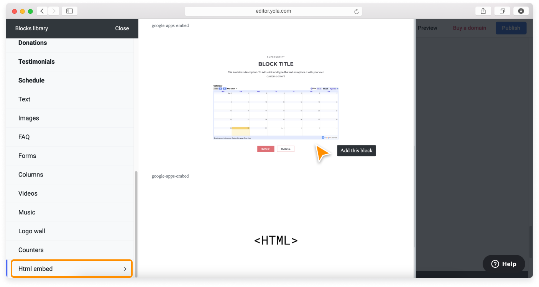Open the Preview tab
The image size is (539, 287).
pos(427,28)
